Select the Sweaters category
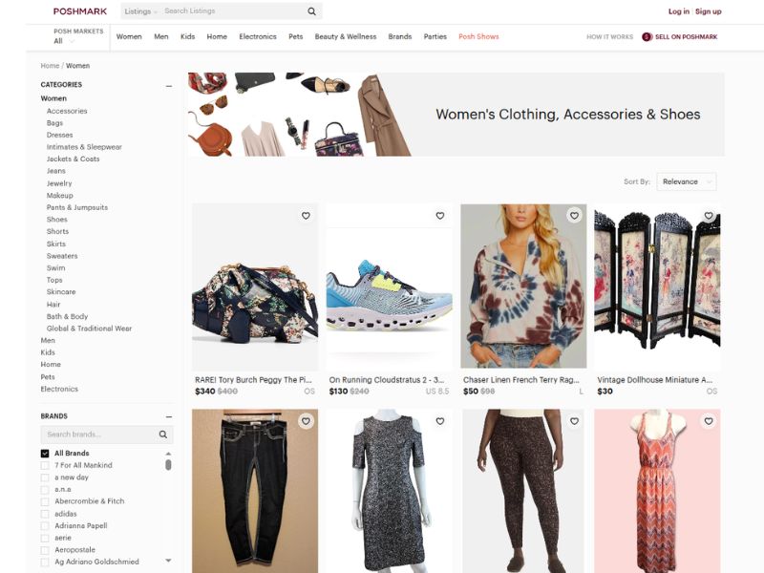 62,256
